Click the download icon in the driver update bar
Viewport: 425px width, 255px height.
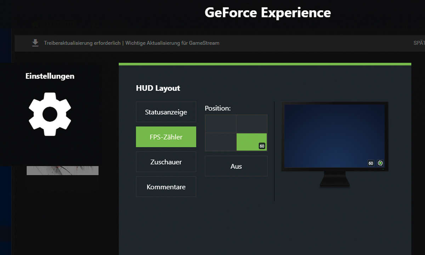pos(35,43)
